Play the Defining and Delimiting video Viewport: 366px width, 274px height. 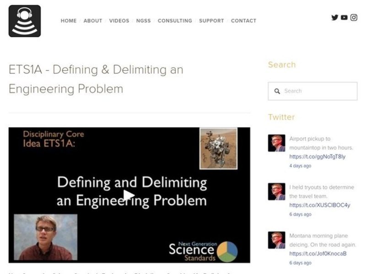tap(129, 195)
